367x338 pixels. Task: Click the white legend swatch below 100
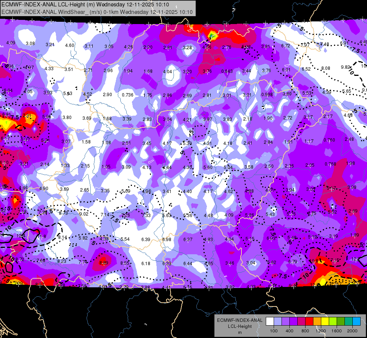click(x=270, y=321)
